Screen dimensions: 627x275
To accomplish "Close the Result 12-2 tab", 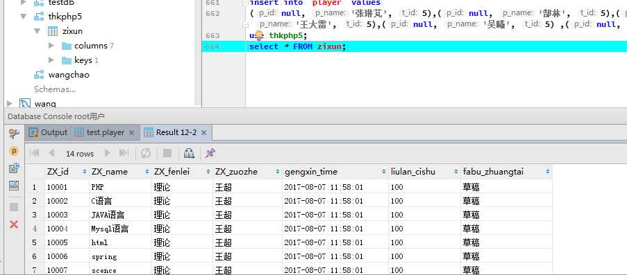I will click(203, 132).
